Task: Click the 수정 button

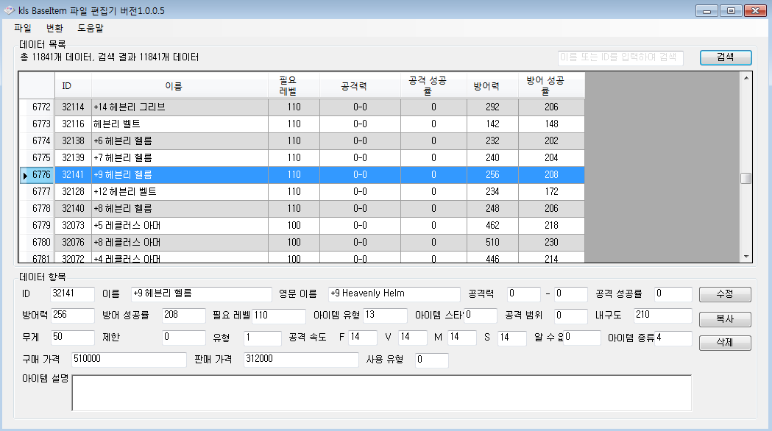Action: coord(725,294)
